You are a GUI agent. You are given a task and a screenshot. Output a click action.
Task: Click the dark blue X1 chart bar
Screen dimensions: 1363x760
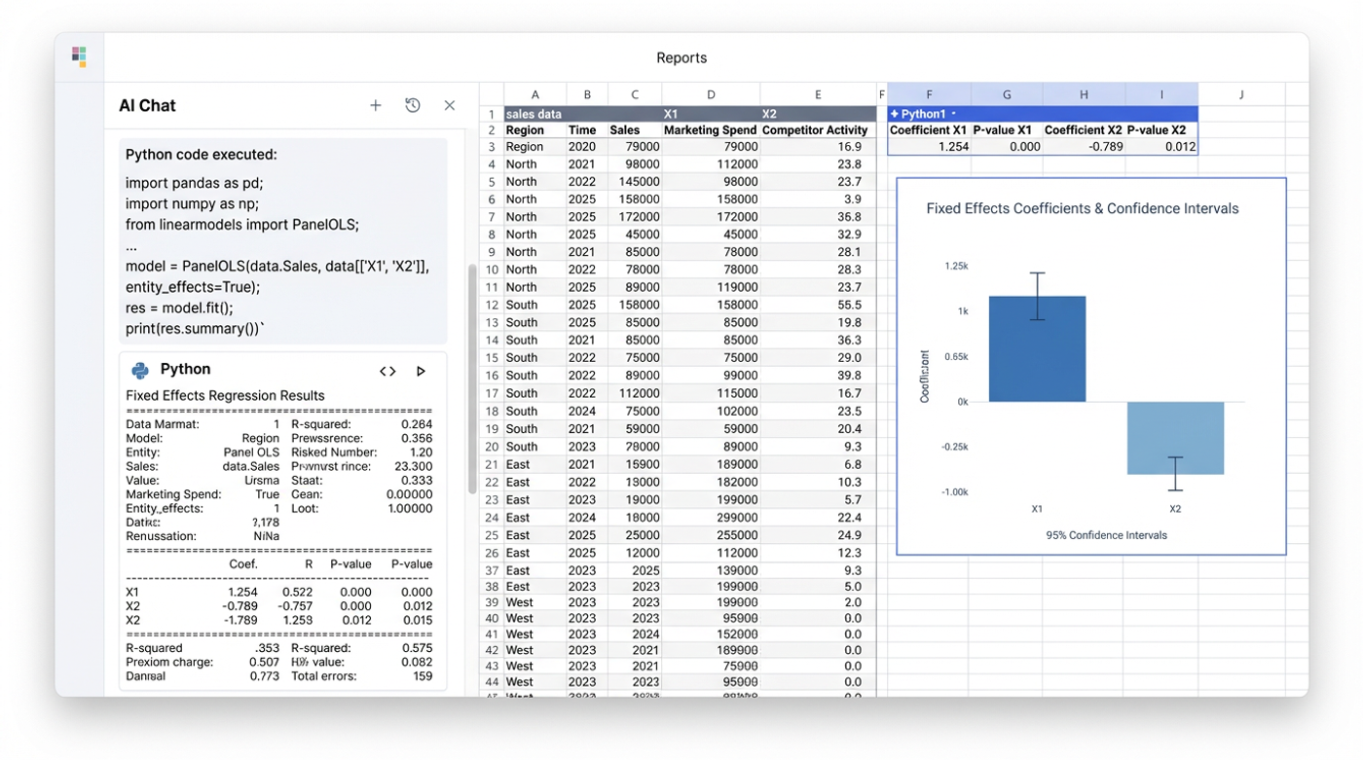1037,348
